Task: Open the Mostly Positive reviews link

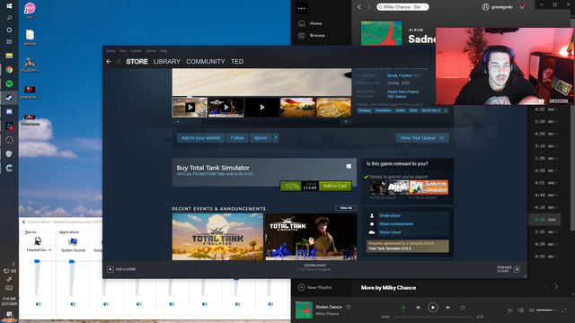Action: click(x=399, y=75)
